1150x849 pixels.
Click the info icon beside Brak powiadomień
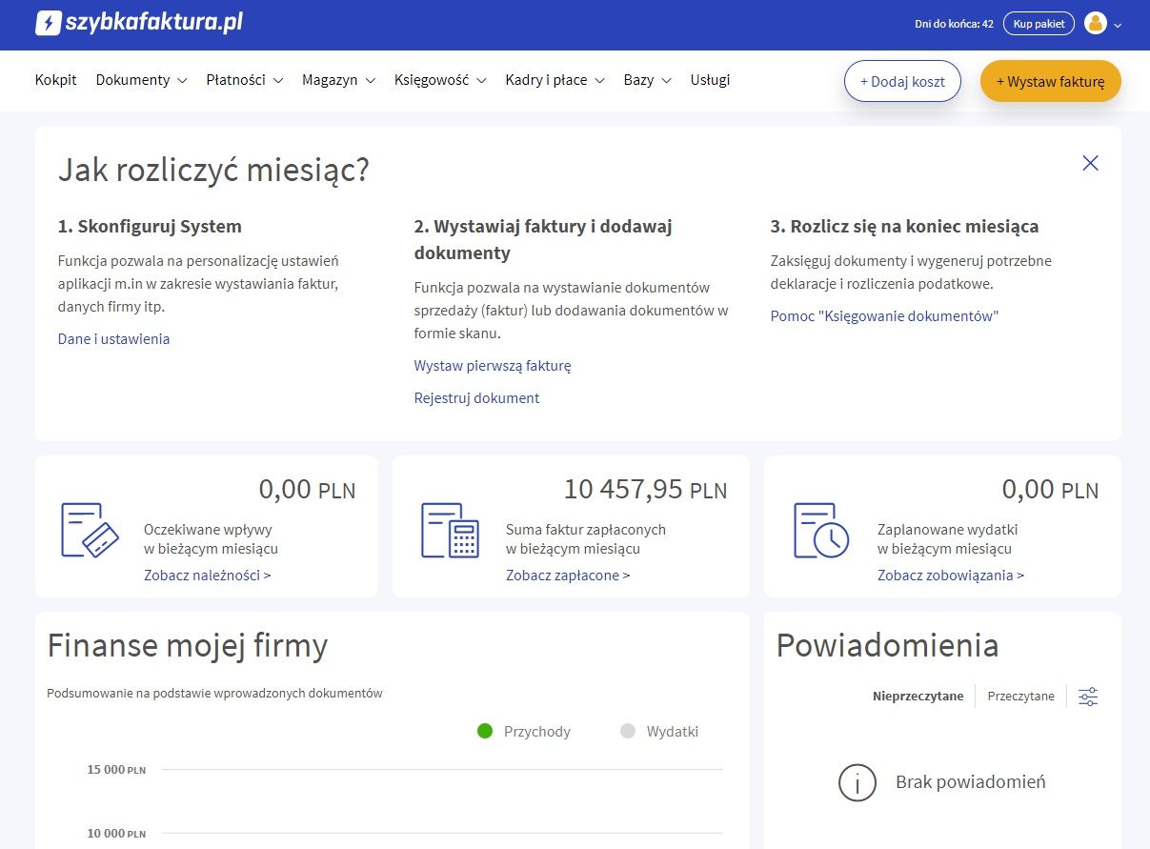point(857,782)
